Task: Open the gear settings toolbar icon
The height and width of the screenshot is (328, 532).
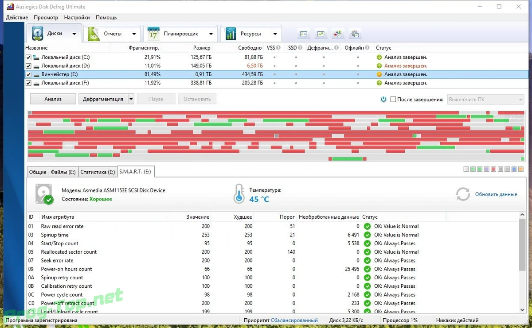Action: coord(355,34)
